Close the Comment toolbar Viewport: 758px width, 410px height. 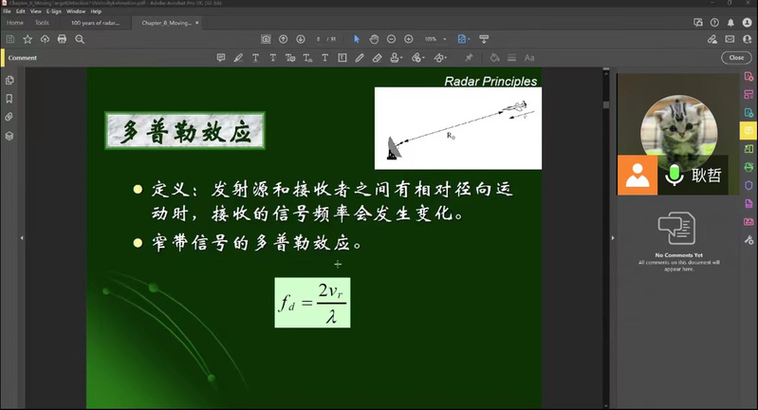(x=735, y=58)
